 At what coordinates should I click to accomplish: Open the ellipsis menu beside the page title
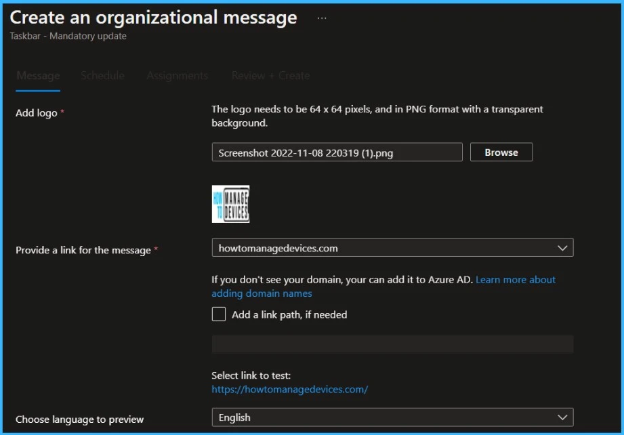tap(322, 18)
